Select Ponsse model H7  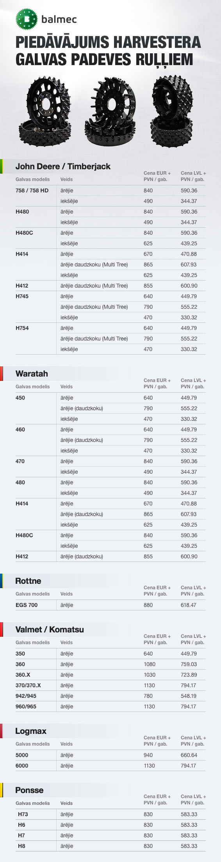21,836
